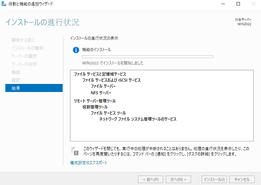Maximize the wizard window
The height and width of the screenshot is (185, 261).
tap(238, 4)
